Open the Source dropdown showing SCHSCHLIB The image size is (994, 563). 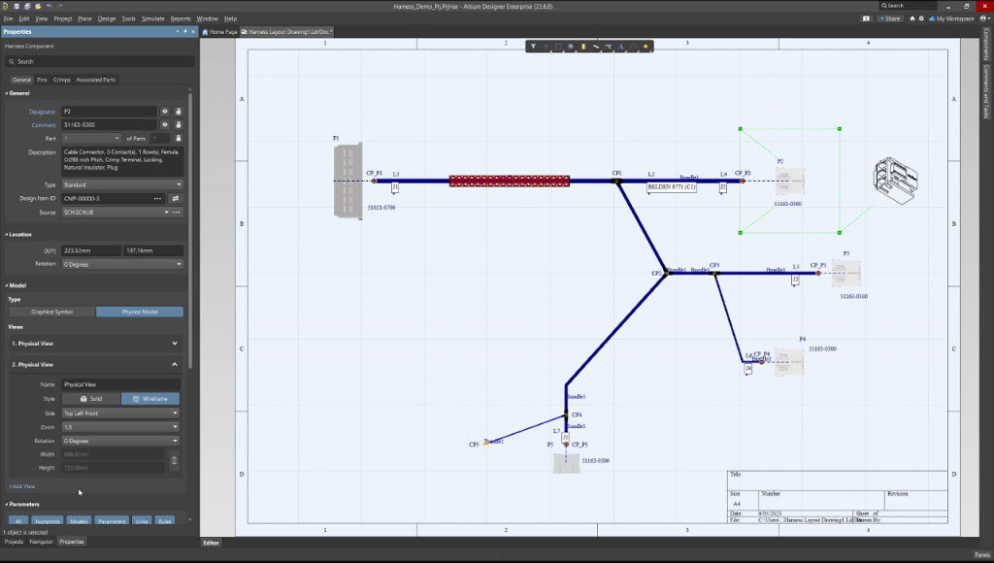tap(116, 213)
